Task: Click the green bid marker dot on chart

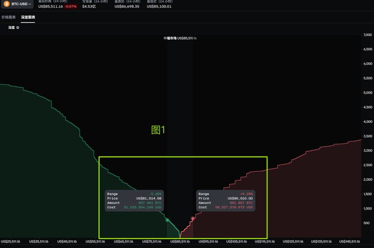Action: [167, 220]
